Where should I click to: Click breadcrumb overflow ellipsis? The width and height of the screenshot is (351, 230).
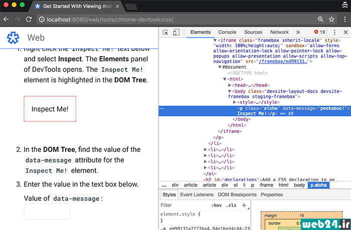point(164,185)
